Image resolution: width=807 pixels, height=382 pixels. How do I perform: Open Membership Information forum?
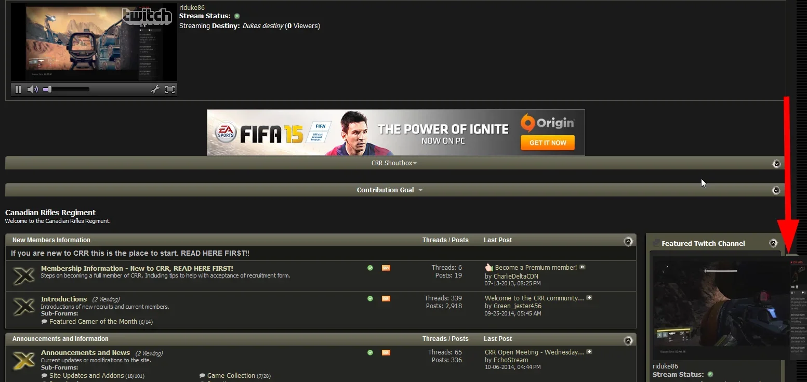pos(137,268)
